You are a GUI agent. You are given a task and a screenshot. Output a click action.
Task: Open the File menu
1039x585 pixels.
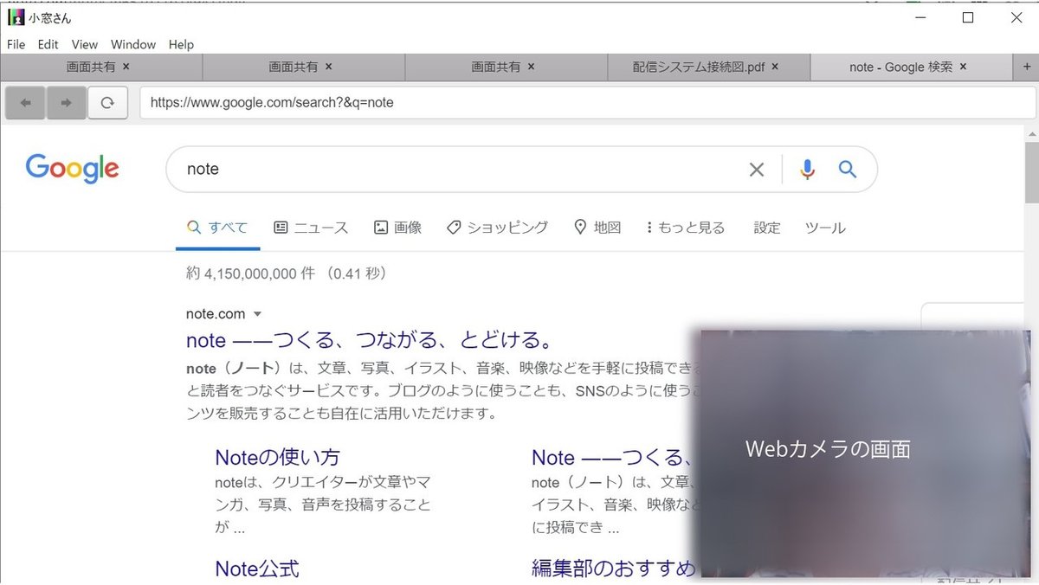tap(16, 44)
